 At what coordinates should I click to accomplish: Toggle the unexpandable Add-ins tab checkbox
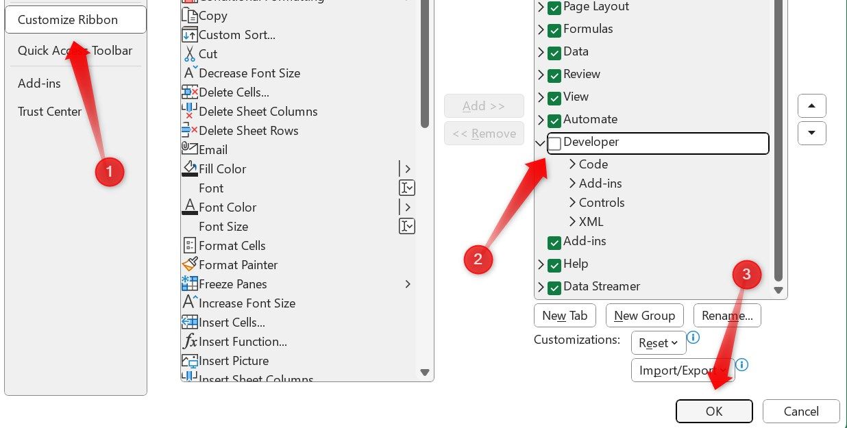coord(554,242)
